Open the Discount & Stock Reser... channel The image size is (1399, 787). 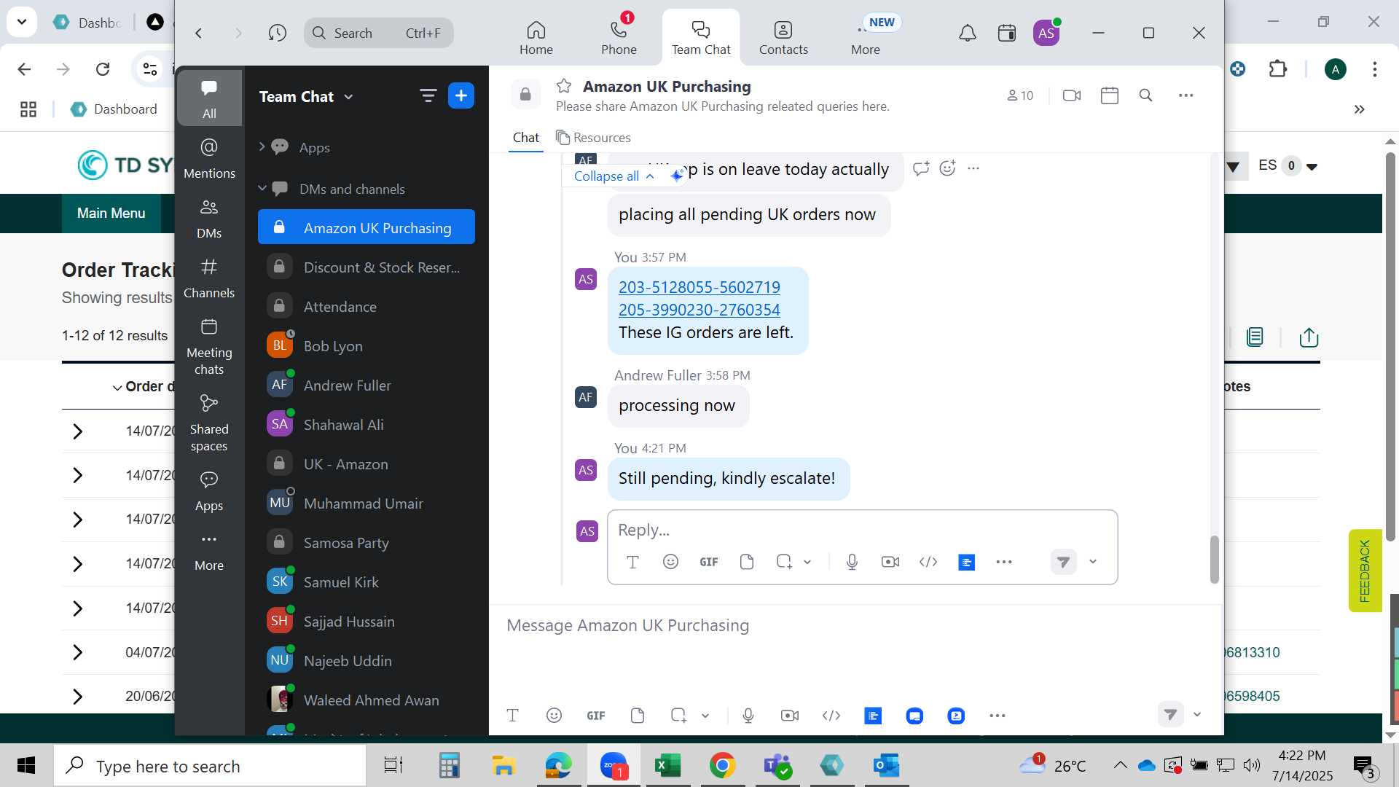coord(367,267)
